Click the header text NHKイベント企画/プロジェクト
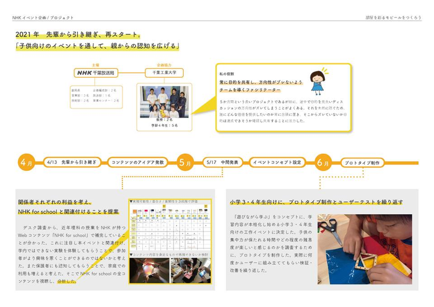434x307 pixels. tap(43, 17)
